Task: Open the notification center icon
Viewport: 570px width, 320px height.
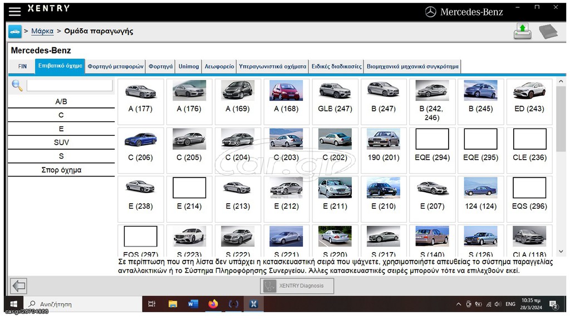Action: coord(554,304)
